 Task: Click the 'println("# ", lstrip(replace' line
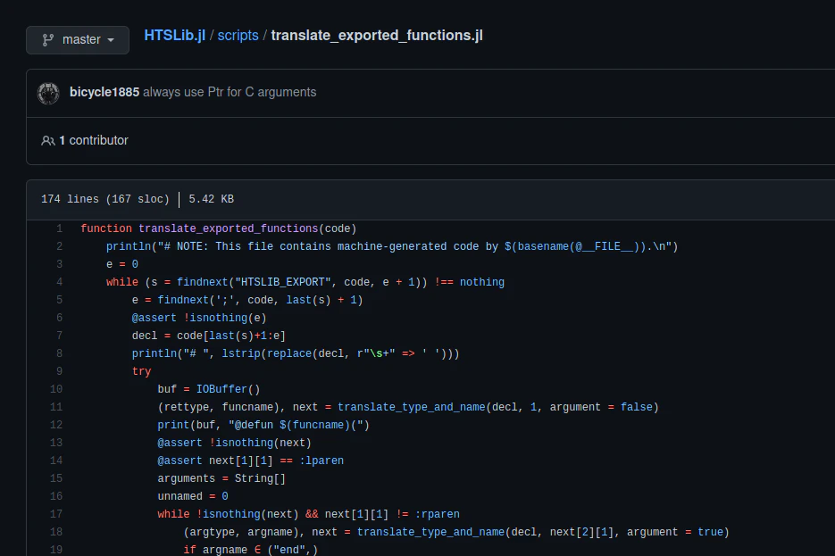click(x=296, y=353)
